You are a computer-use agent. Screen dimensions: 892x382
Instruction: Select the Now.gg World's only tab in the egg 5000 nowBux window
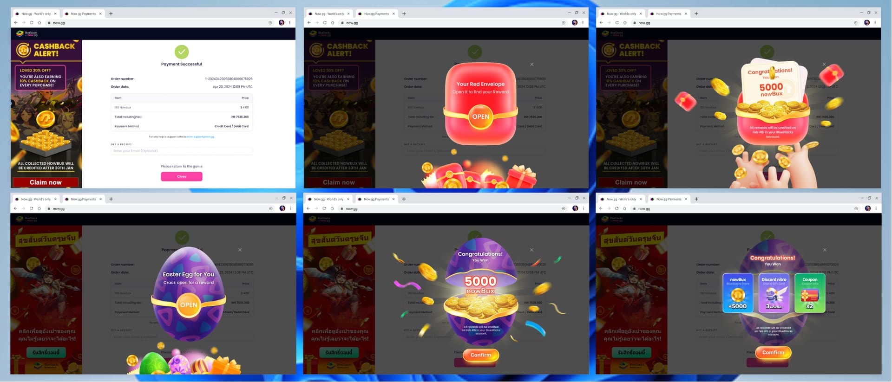[x=329, y=199]
